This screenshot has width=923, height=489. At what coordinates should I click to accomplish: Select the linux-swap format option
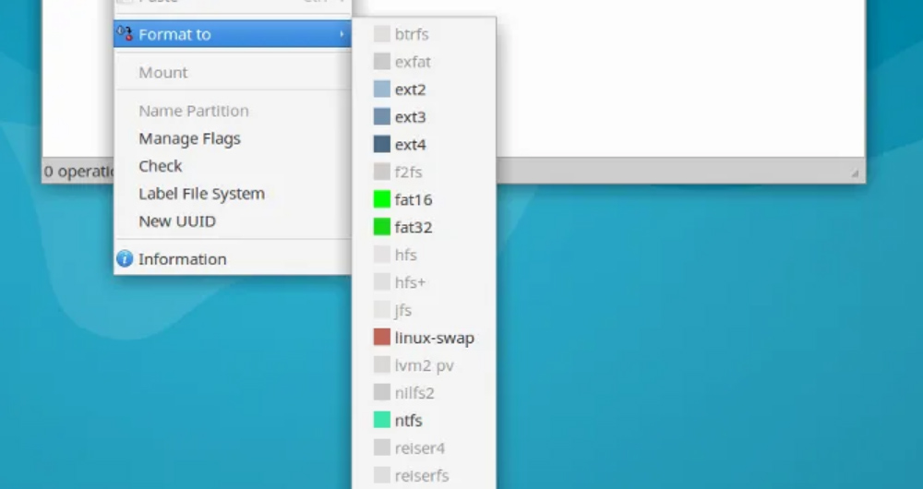point(434,338)
